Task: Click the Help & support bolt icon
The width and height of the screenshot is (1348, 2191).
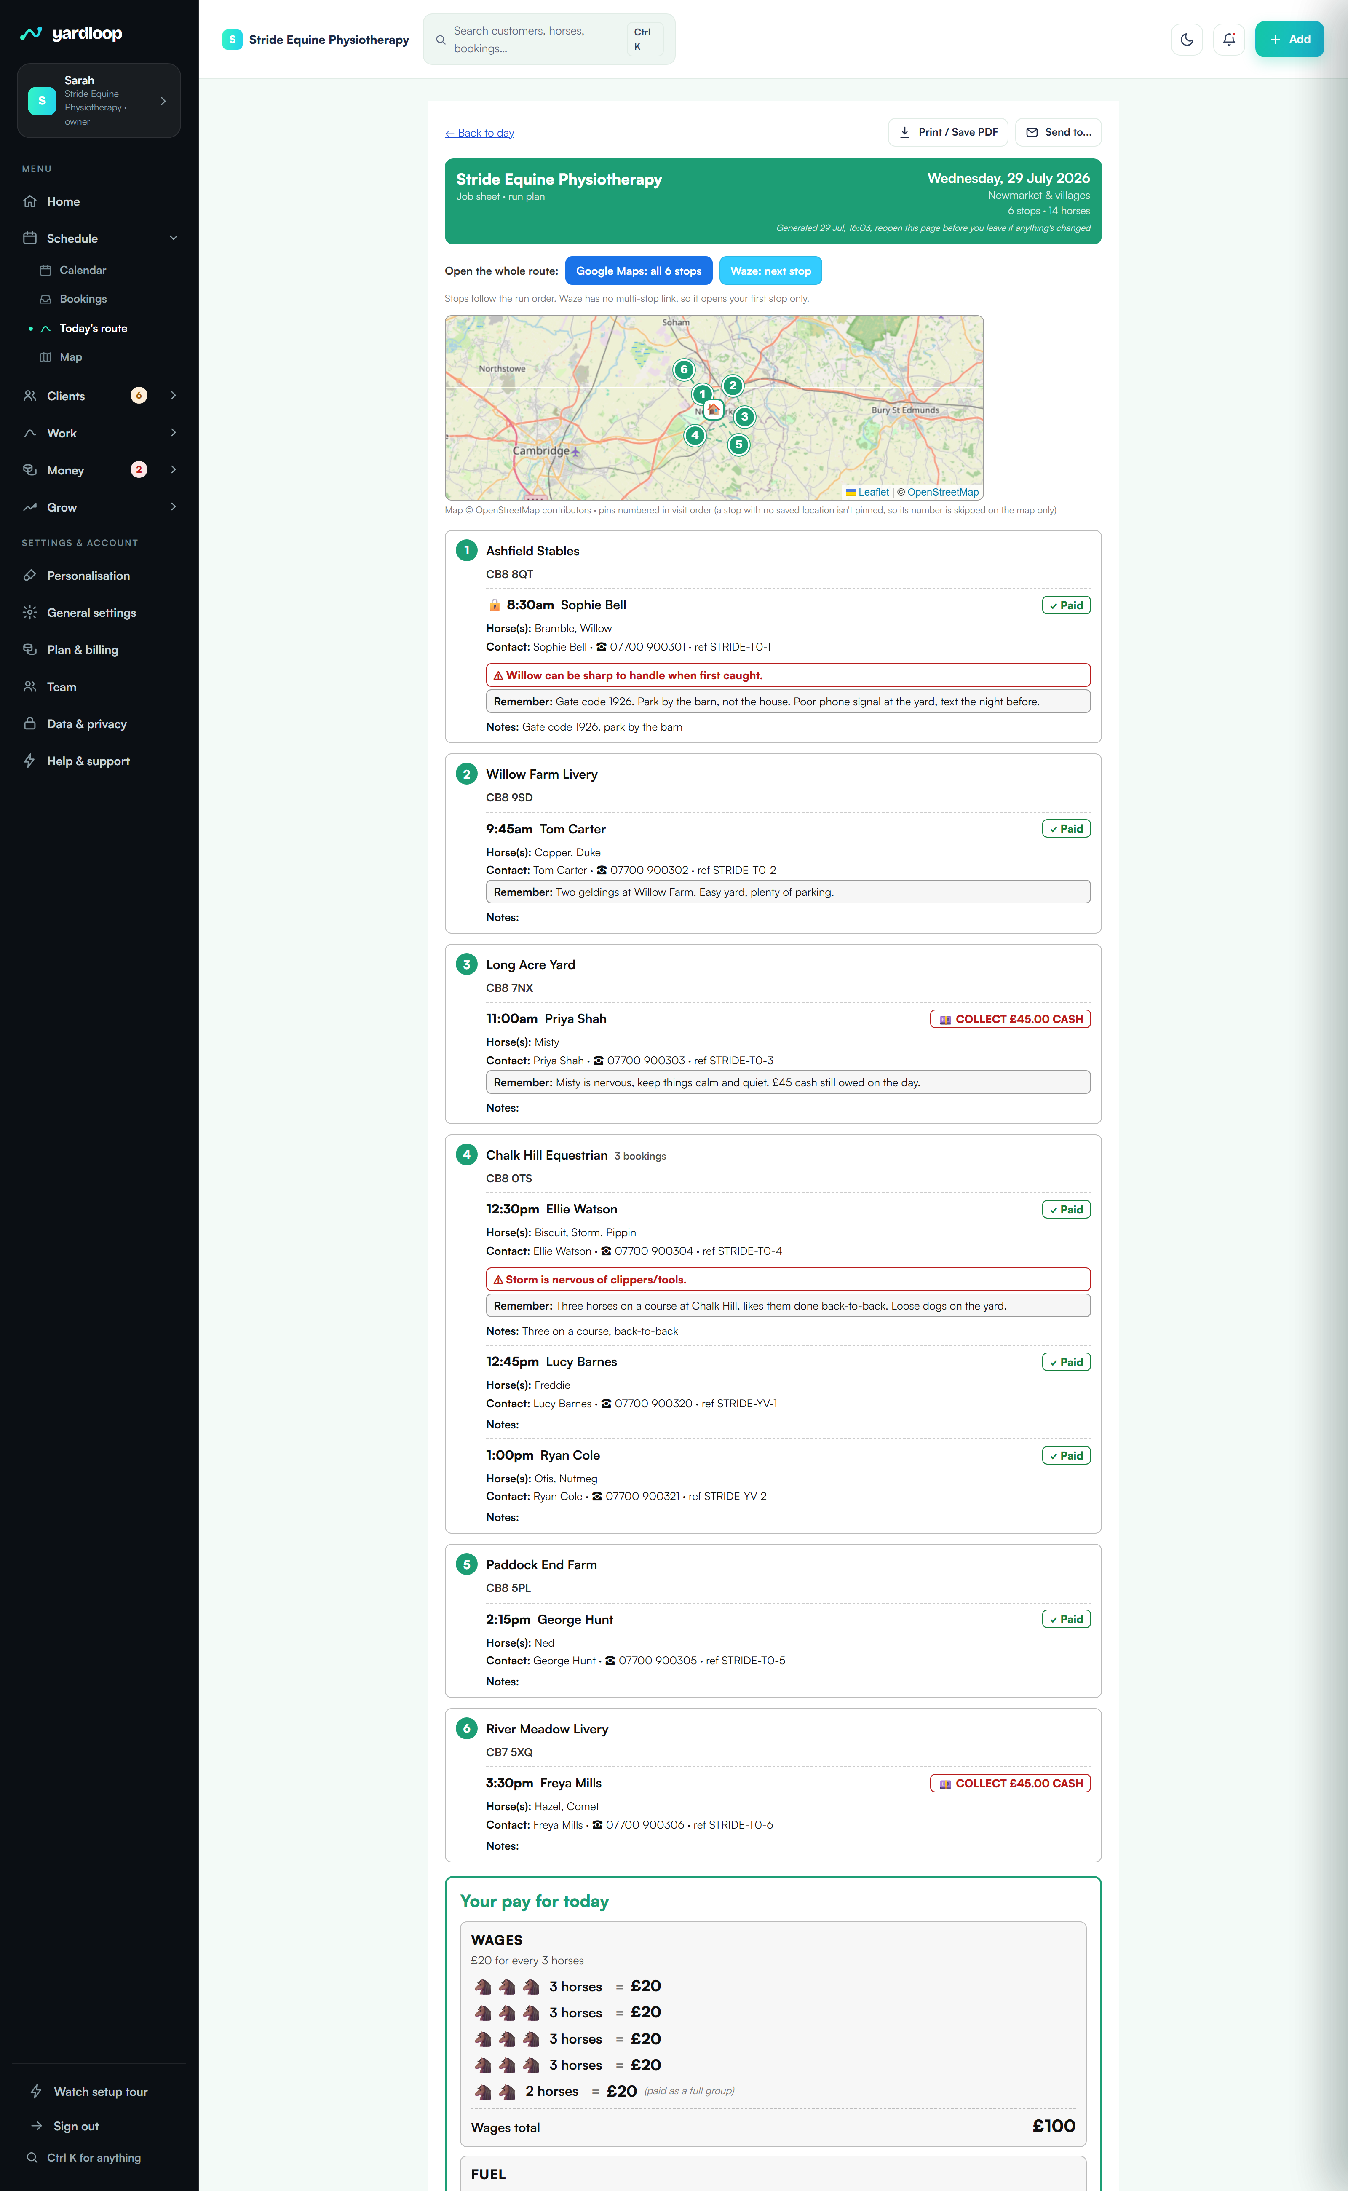Action: point(29,761)
